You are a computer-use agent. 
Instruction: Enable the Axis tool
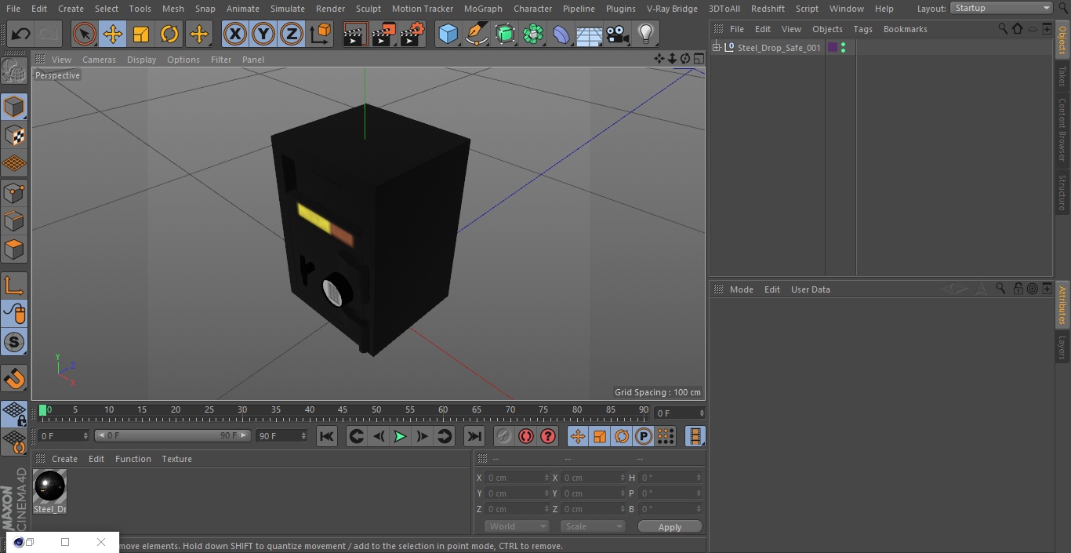pos(14,285)
